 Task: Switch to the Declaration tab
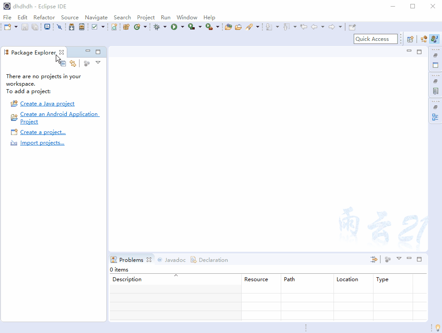coord(210,260)
